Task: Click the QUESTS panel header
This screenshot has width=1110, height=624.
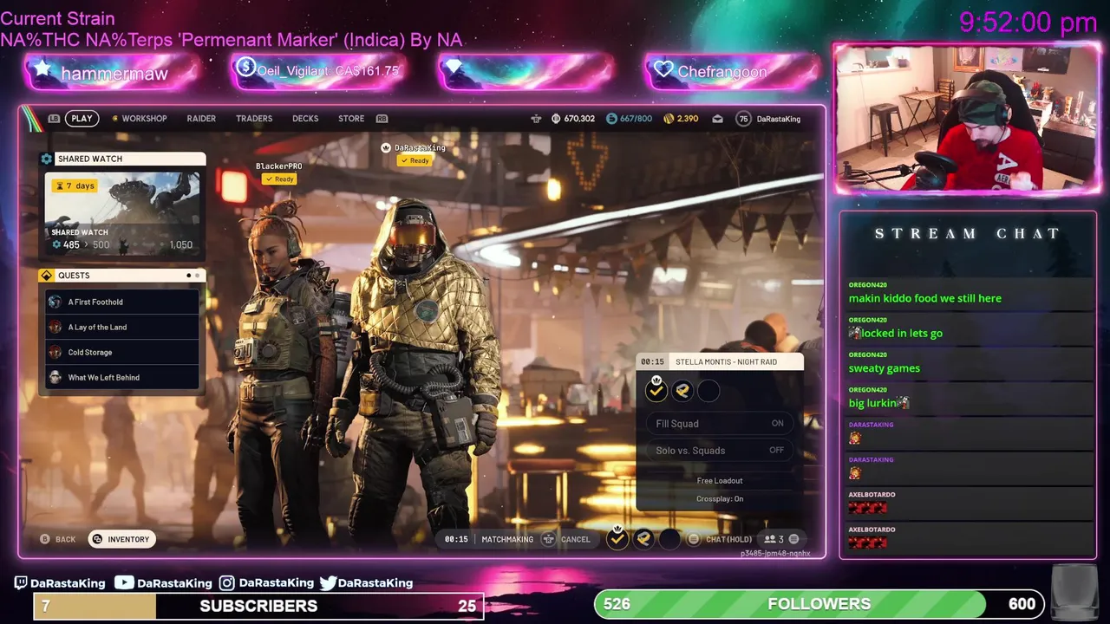Action: [122, 276]
